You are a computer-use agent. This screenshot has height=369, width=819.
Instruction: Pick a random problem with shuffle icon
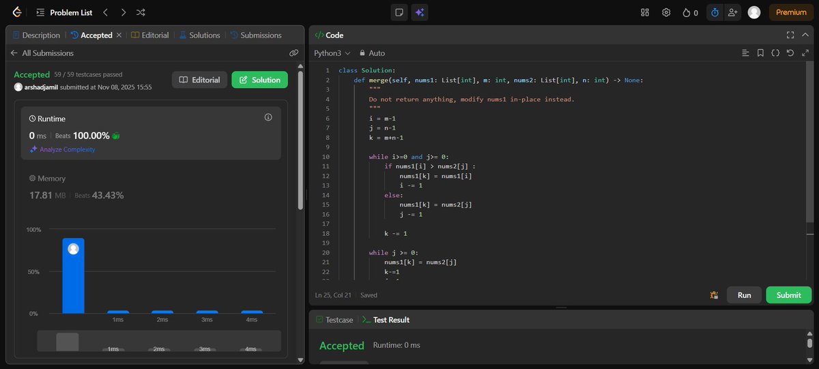tap(141, 12)
